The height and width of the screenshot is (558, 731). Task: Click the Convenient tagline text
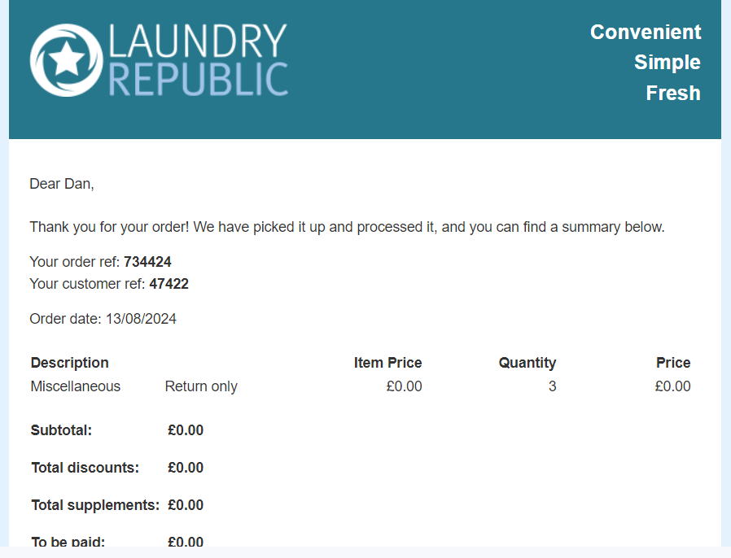(x=646, y=33)
